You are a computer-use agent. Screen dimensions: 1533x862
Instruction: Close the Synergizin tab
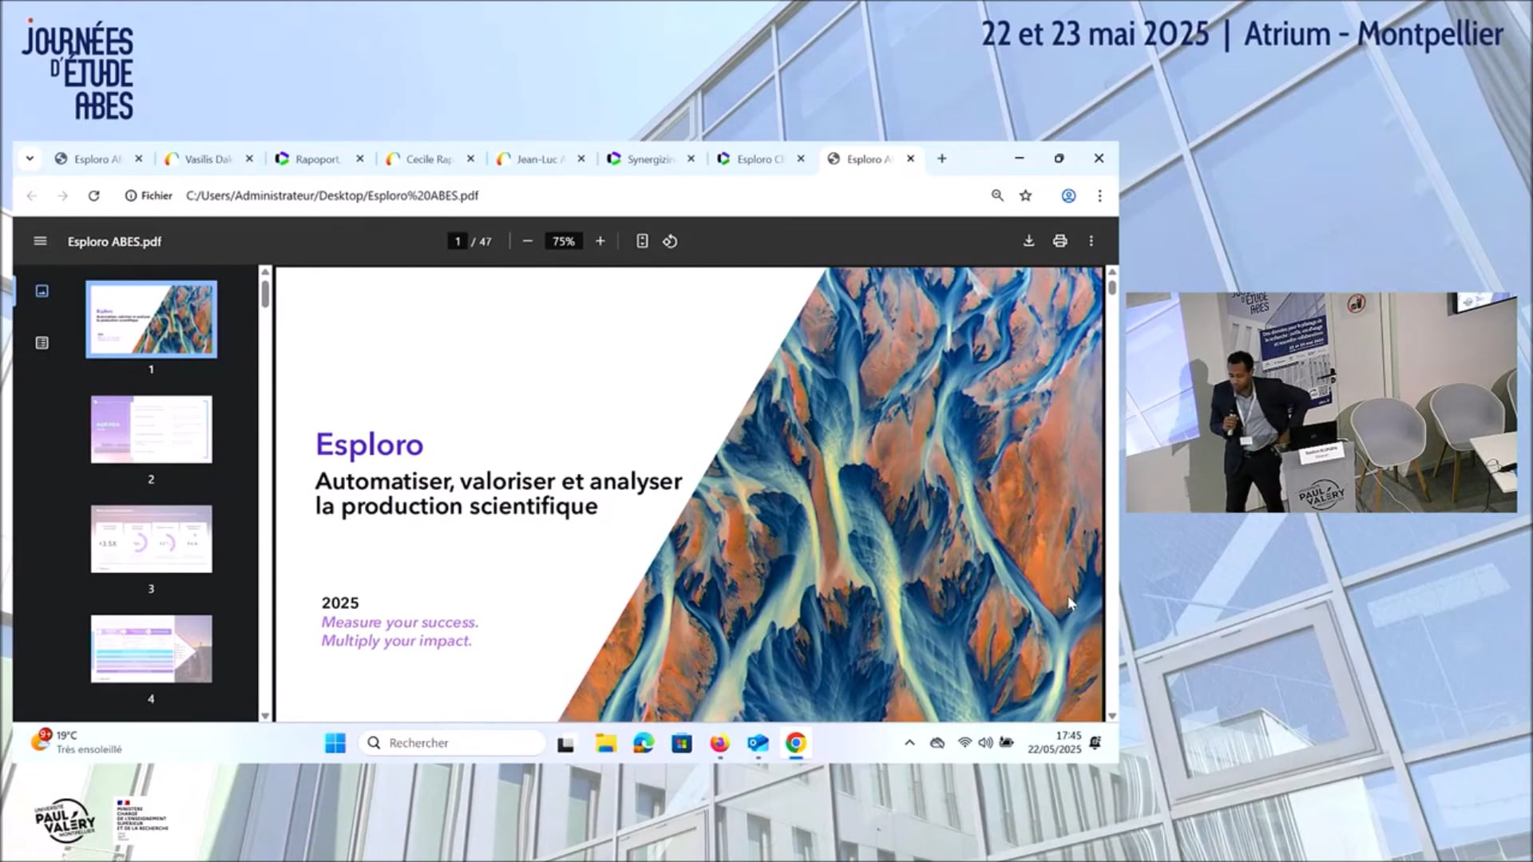[x=691, y=159]
